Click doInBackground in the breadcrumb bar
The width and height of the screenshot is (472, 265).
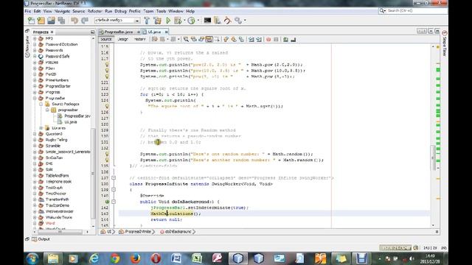coord(178,232)
